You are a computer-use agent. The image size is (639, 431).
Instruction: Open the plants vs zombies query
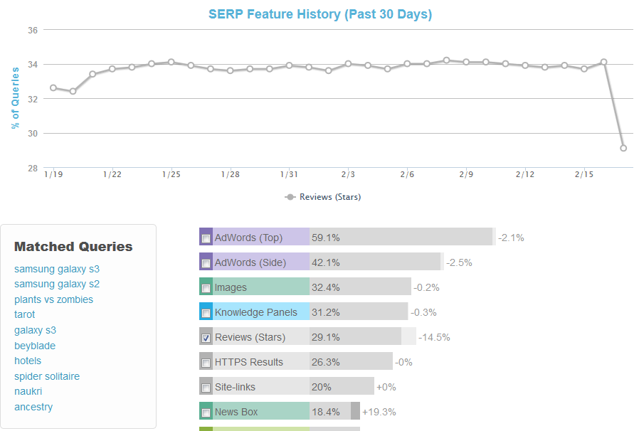click(53, 299)
